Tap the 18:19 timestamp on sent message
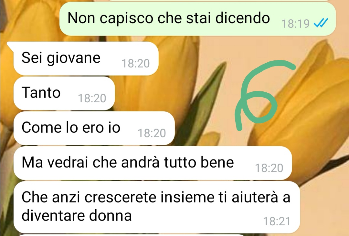349x236 pixels. tap(296, 24)
